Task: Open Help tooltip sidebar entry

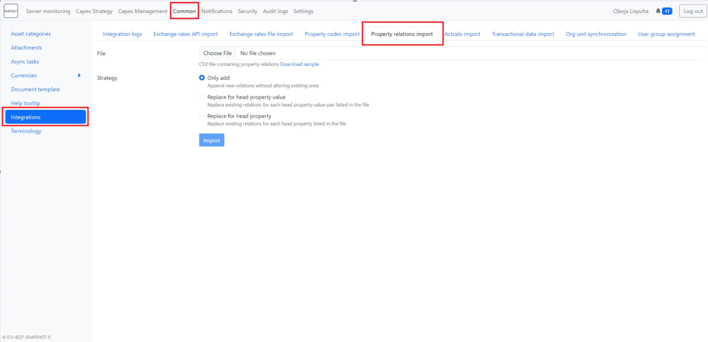Action: click(25, 103)
